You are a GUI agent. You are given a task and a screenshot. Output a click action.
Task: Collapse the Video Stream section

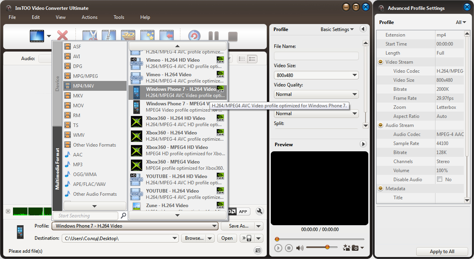(380, 62)
